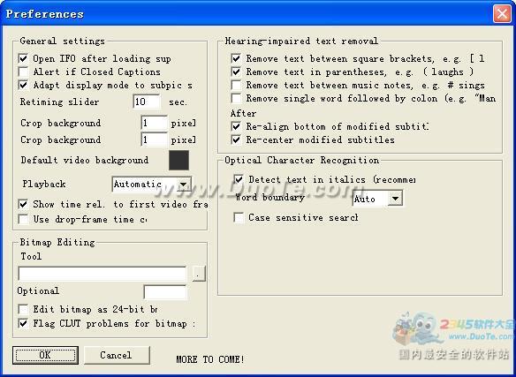Toggle Flag CLUT problems for bitmap checkbox

click(x=23, y=323)
